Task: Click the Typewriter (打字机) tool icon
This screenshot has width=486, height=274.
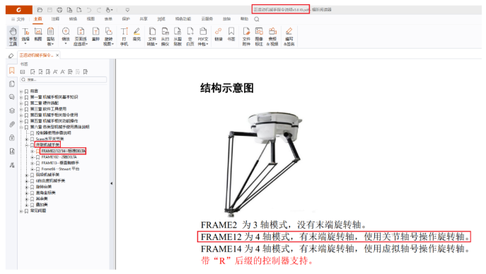Action: point(125,36)
